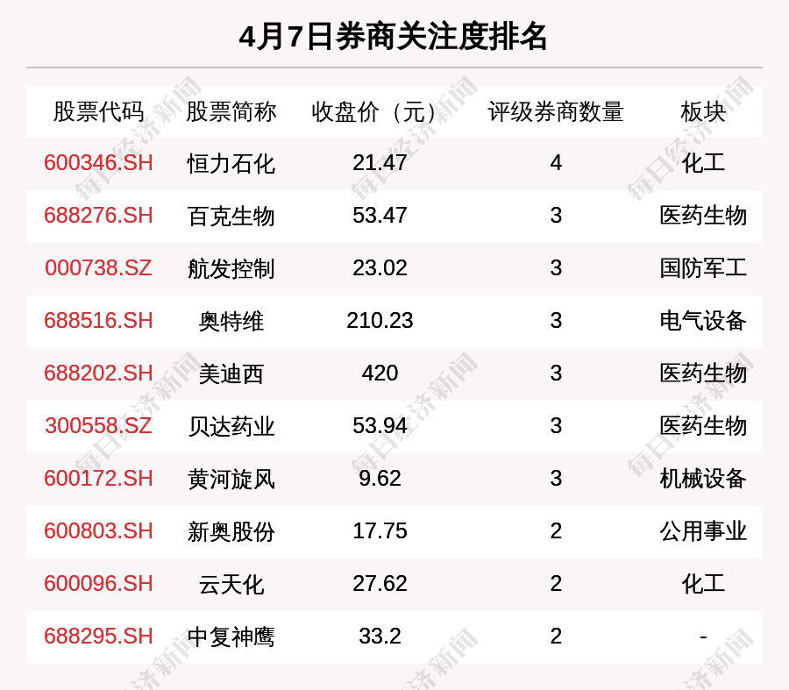
Task: Select stock code 688516.SH
Action: pos(98,321)
